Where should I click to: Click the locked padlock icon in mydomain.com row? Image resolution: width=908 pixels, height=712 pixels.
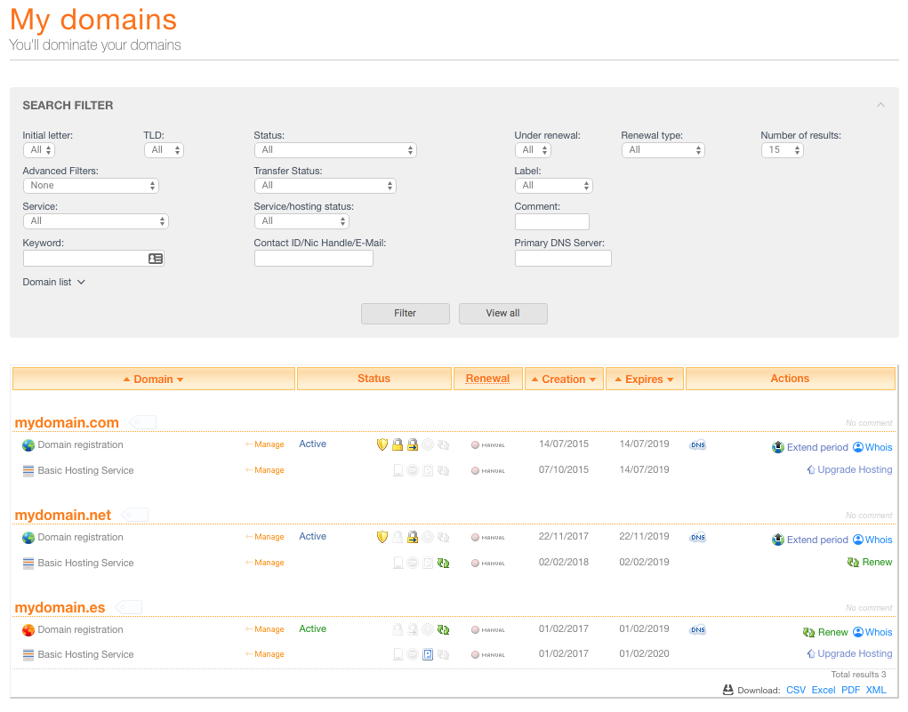tap(398, 444)
